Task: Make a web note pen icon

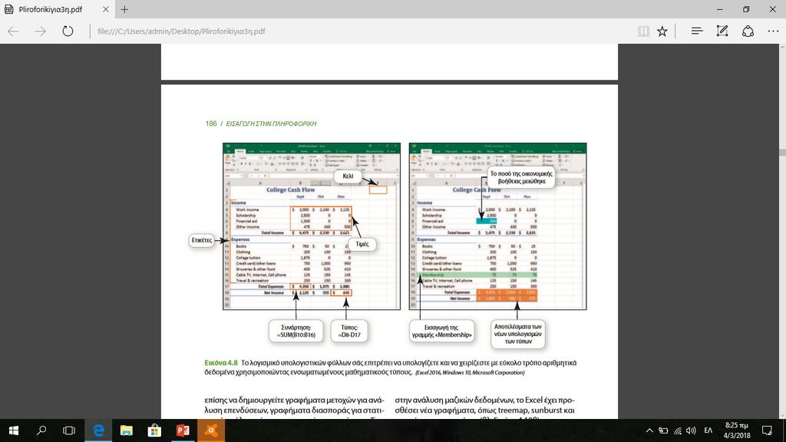Action: coord(722,31)
